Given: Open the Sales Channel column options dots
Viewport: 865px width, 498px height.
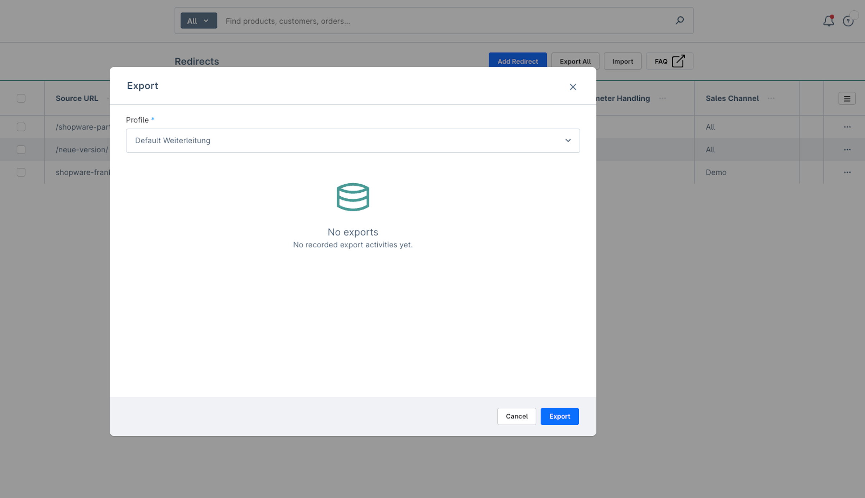Looking at the screenshot, I should click(771, 98).
